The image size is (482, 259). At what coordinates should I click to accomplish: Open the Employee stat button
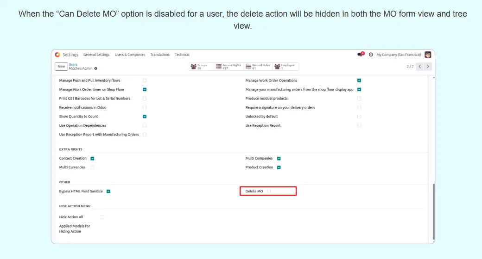click(x=285, y=67)
